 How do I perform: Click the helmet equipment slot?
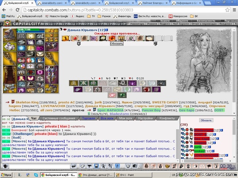click(x=10, y=35)
